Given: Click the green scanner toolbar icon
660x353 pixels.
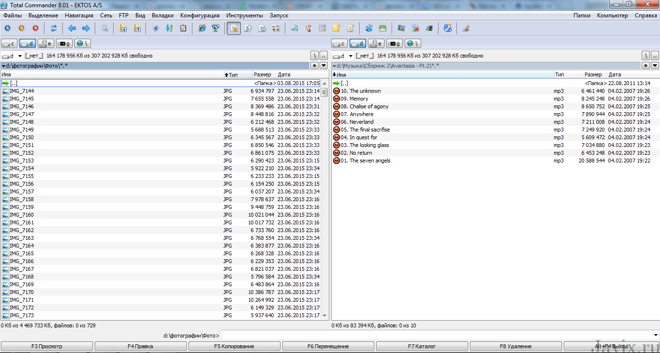Looking at the screenshot, I should coord(382,28).
